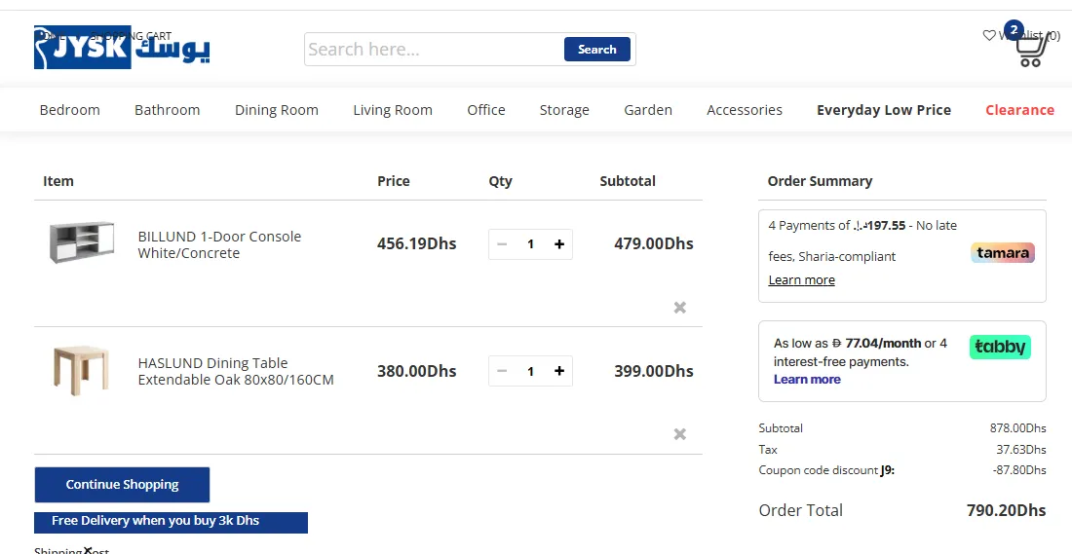Open the Office category

point(486,110)
